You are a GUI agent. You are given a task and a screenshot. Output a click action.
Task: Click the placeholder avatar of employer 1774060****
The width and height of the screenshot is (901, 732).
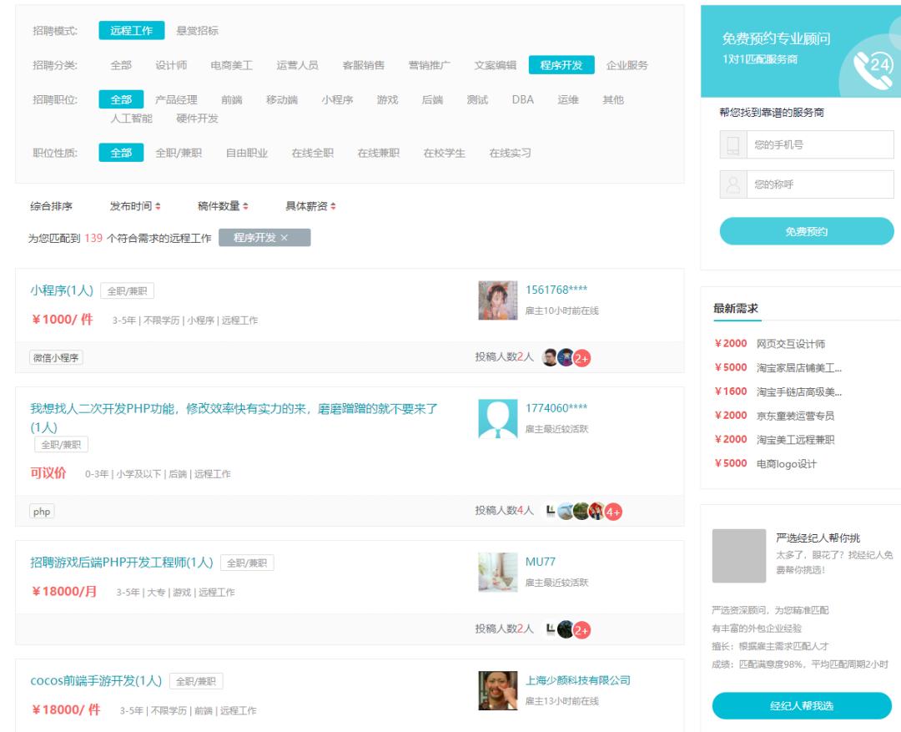[496, 419]
